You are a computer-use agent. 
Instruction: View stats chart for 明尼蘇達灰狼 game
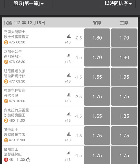click(x=69, y=75)
